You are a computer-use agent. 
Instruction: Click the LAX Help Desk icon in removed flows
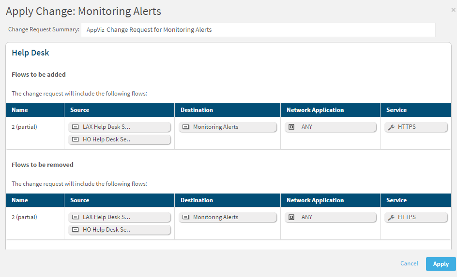click(75, 217)
